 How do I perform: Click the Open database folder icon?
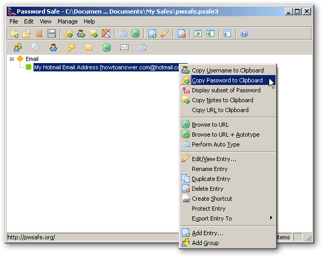pos(27,33)
